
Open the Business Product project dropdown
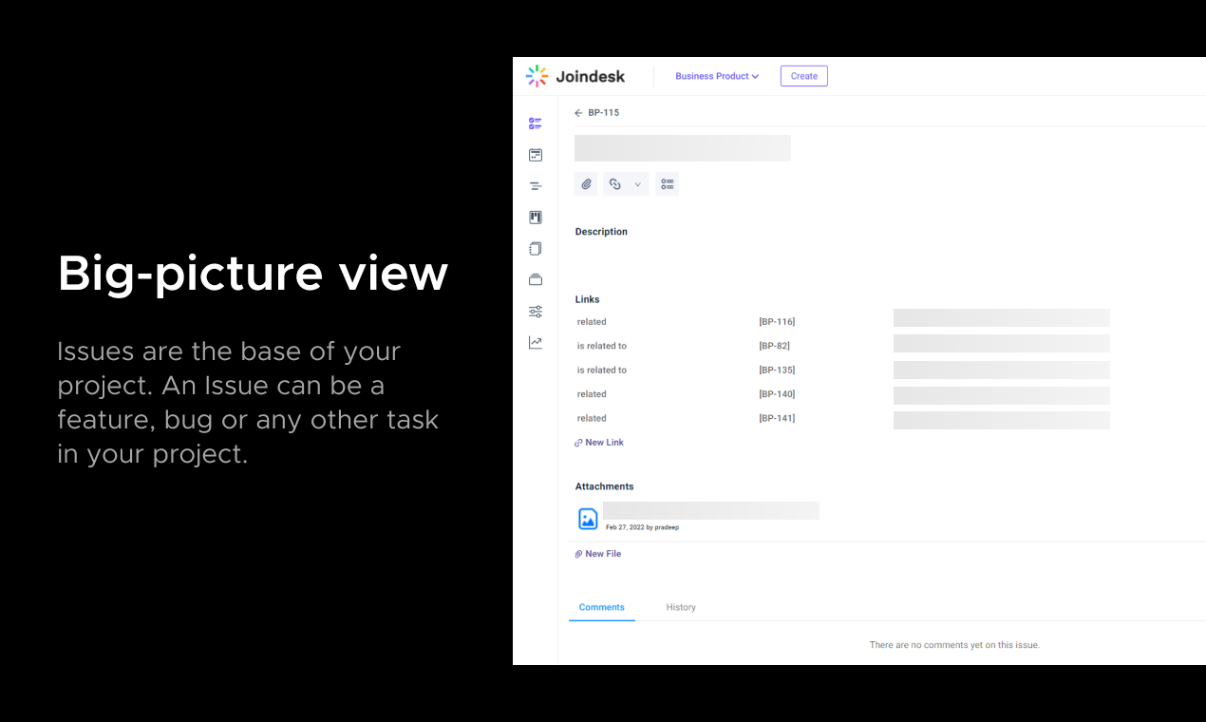(716, 76)
